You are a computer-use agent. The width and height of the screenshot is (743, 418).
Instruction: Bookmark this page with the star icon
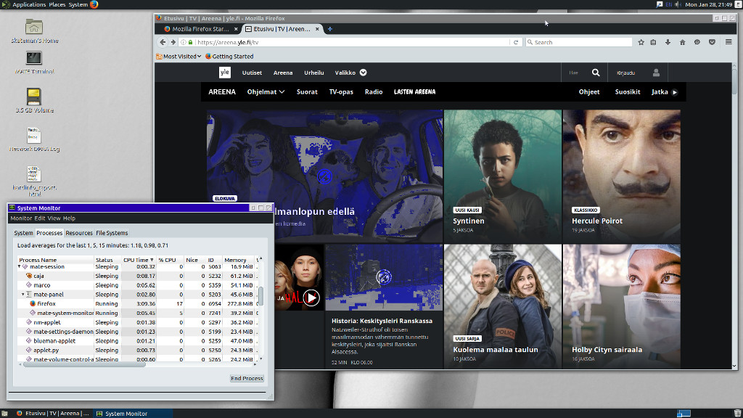[x=641, y=42]
